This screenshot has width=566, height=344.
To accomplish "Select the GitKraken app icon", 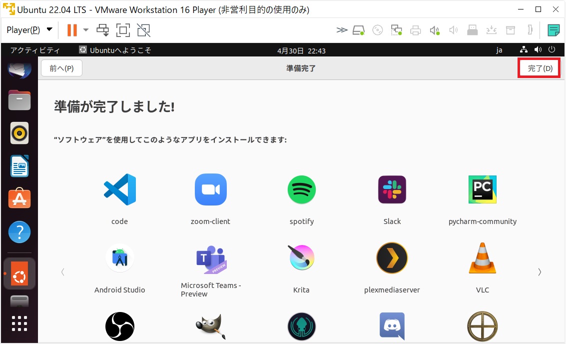I will click(302, 326).
